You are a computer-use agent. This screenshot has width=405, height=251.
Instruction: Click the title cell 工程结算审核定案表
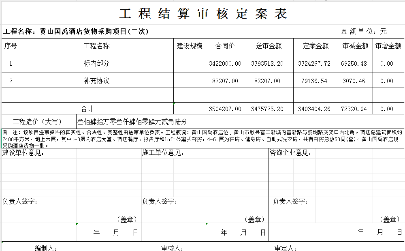(203, 14)
